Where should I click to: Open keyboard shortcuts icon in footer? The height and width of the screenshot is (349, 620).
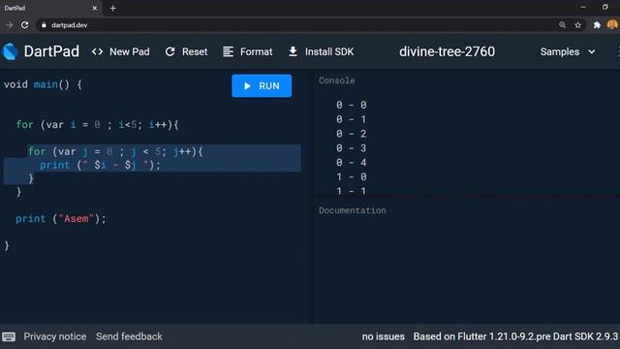9,336
